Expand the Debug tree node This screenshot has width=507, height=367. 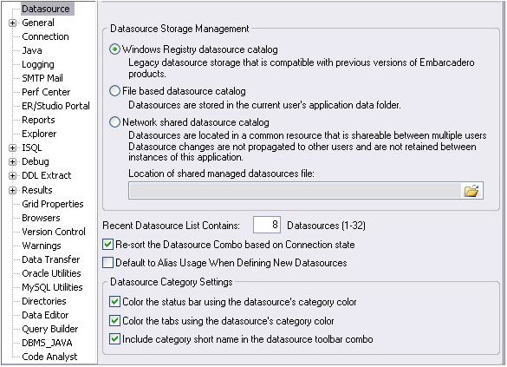tap(12, 162)
